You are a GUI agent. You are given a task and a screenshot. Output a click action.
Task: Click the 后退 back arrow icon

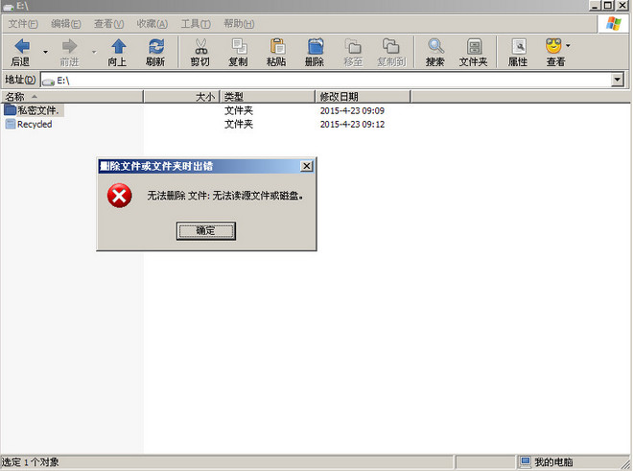click(x=22, y=46)
